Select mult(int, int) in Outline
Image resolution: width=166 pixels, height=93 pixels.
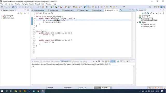pyautogui.click(x=150, y=27)
